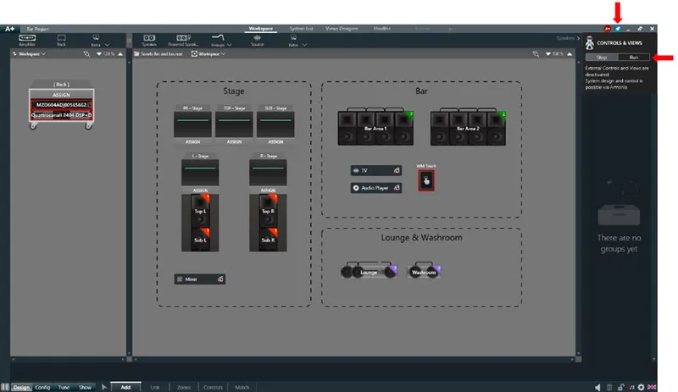The image size is (678, 392).
Task: Open the left pane Workspace dropdown
Action: [x=31, y=54]
